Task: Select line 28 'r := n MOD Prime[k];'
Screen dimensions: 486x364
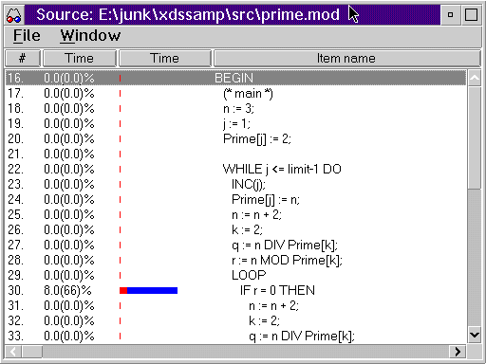Action: [x=235, y=260]
